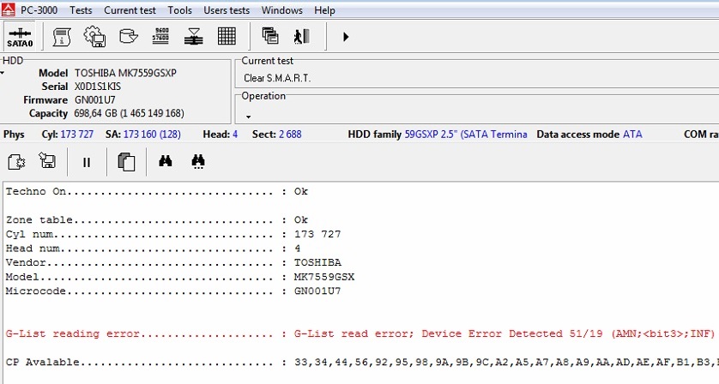Click the ATA data access mode value

(x=631, y=135)
